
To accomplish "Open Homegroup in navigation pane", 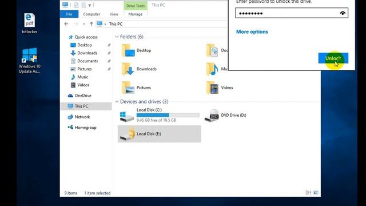I will tap(82, 128).
